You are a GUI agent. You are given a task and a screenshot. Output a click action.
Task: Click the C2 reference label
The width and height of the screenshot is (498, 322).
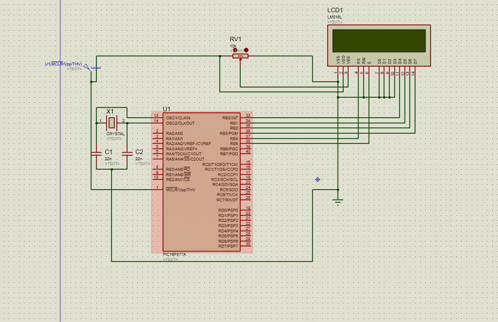pyautogui.click(x=139, y=152)
